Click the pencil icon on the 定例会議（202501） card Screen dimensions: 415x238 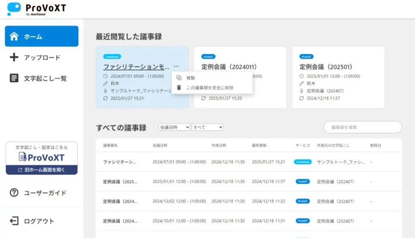[x=302, y=84]
